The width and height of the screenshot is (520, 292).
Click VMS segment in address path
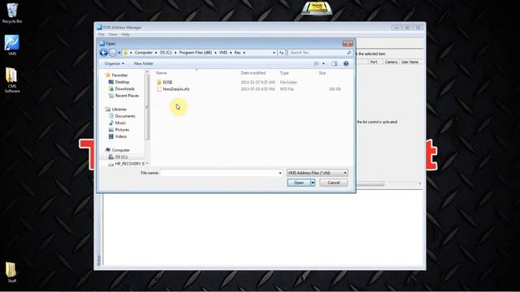[223, 53]
